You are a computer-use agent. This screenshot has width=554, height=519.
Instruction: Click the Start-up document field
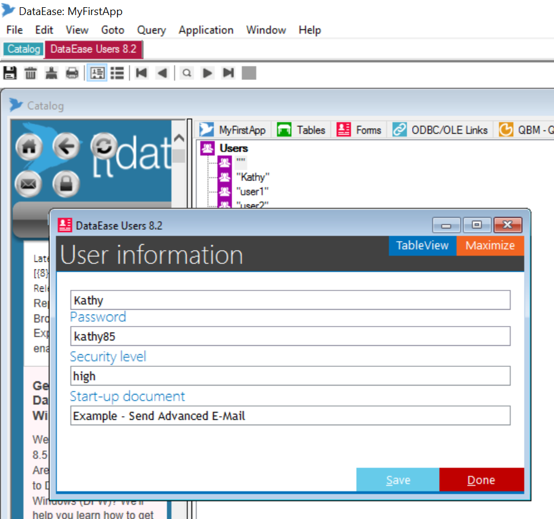(291, 416)
